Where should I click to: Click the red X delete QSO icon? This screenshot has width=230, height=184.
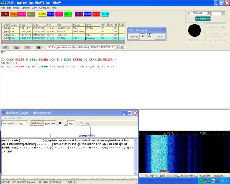tap(28, 47)
